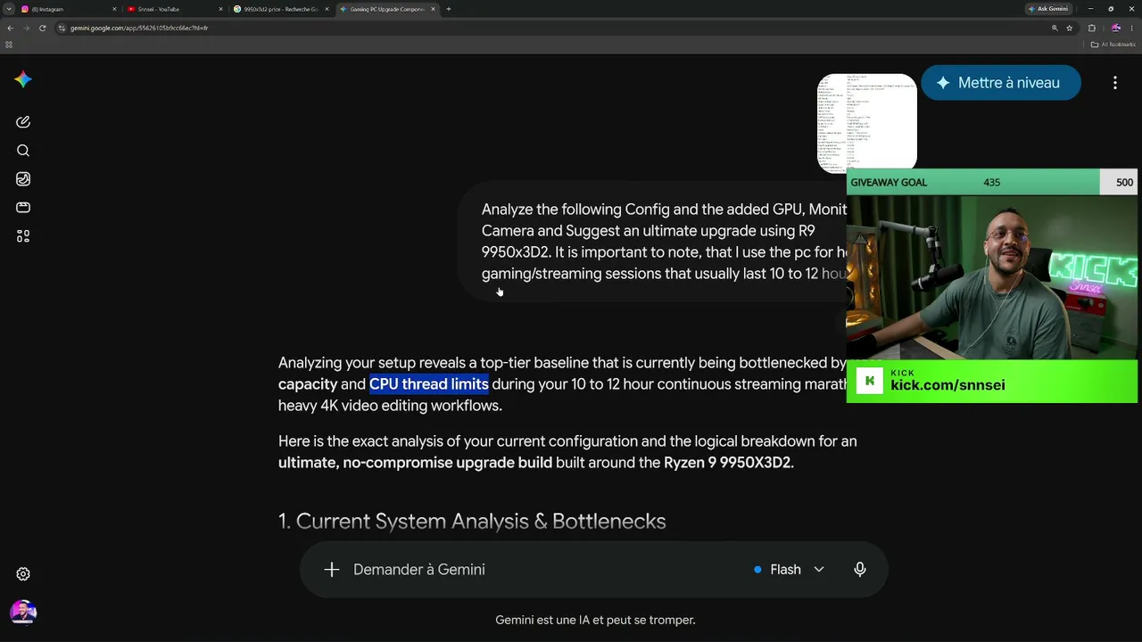Open the Flash model selector dropdown

(789, 570)
